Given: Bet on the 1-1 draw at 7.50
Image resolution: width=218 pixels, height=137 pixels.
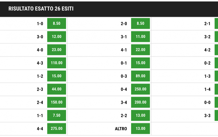Looking at the screenshot, I should (x=57, y=115).
